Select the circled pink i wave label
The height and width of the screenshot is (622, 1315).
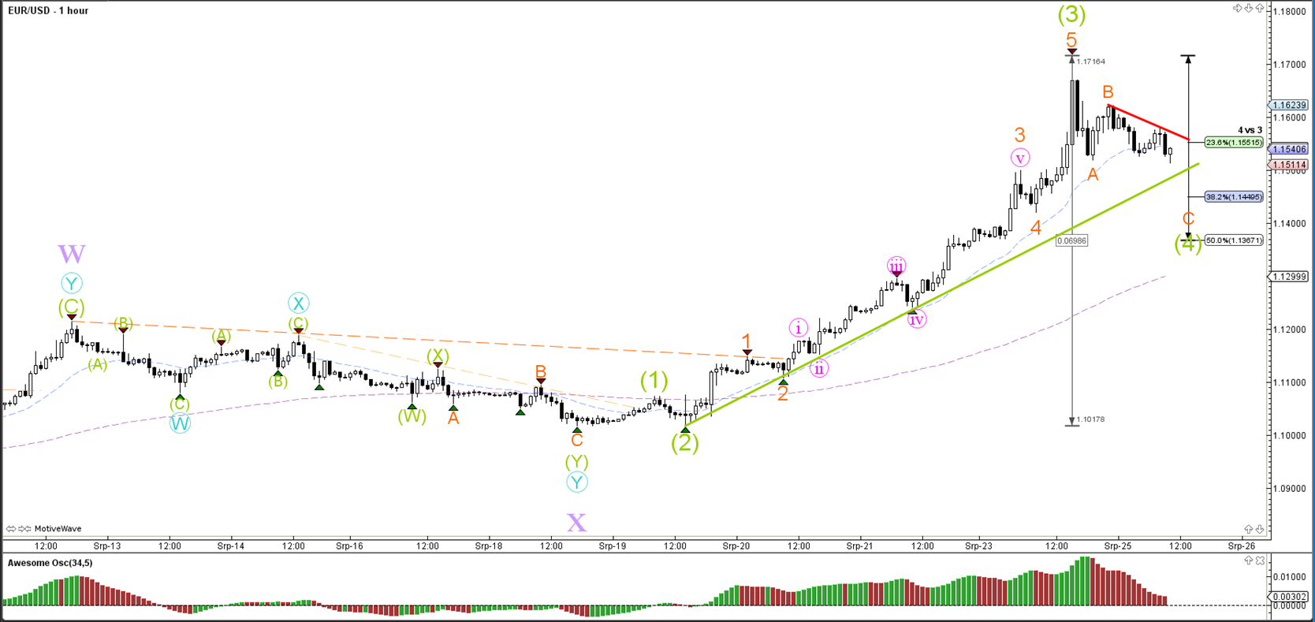799,328
